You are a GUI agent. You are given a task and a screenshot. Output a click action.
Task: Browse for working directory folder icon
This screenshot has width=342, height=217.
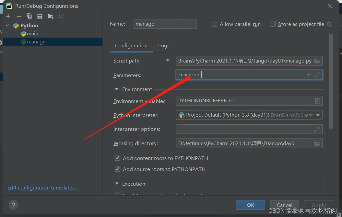(317, 143)
